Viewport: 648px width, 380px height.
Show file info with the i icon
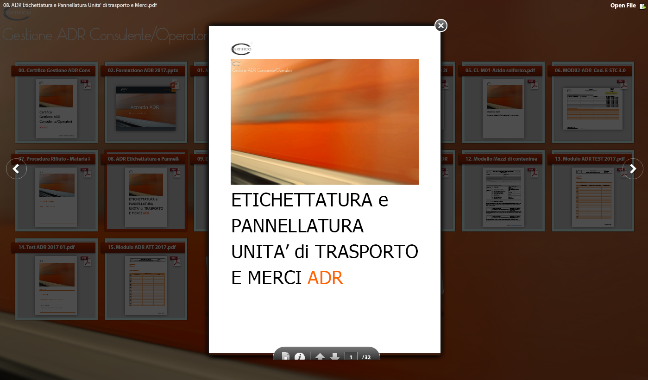[300, 356]
